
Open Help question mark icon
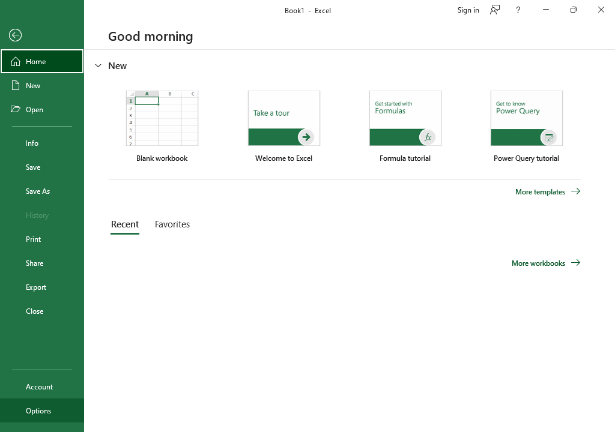pos(518,10)
